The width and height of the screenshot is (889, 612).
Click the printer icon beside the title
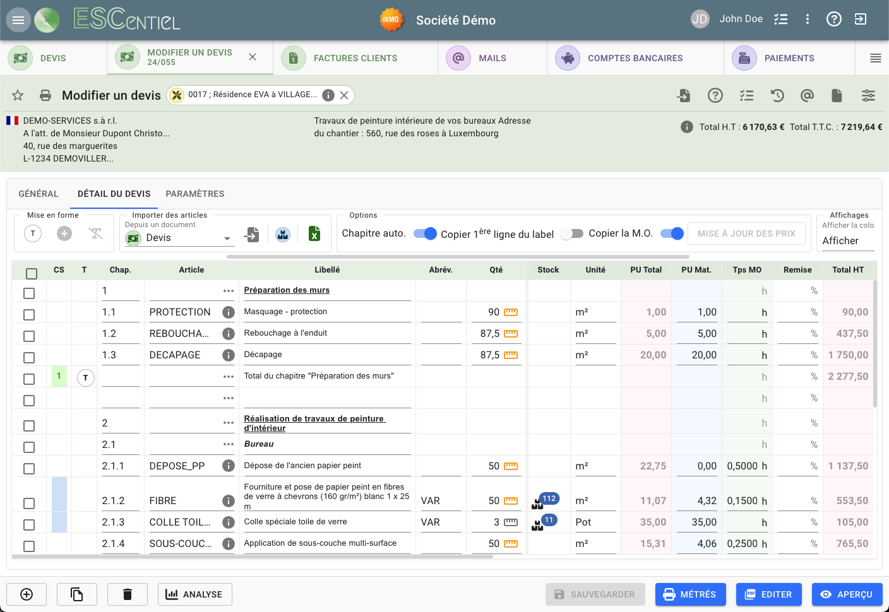click(45, 95)
